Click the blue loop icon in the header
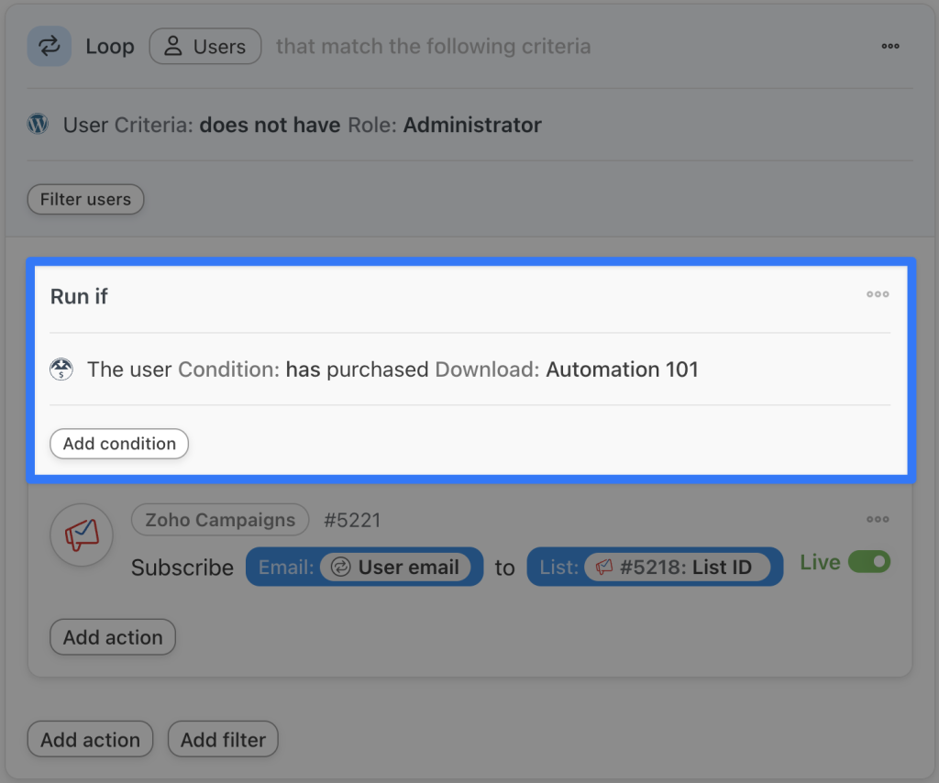Screen dimensions: 939x783 (x=49, y=46)
